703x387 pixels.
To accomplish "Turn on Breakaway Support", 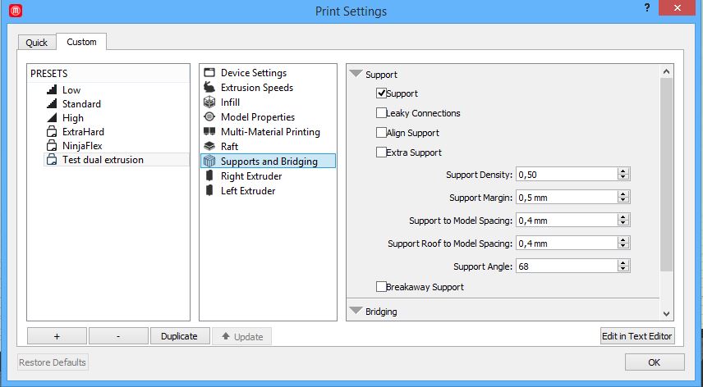I will 381,287.
